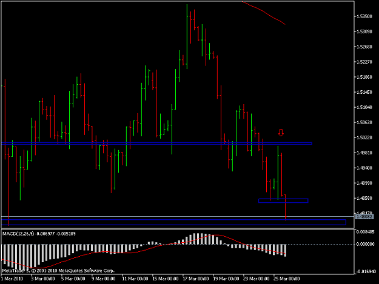This screenshot has width=379, height=284.
Task: Click the 11 Mar 00:00 date label
Action: pyautogui.click(x=135, y=279)
